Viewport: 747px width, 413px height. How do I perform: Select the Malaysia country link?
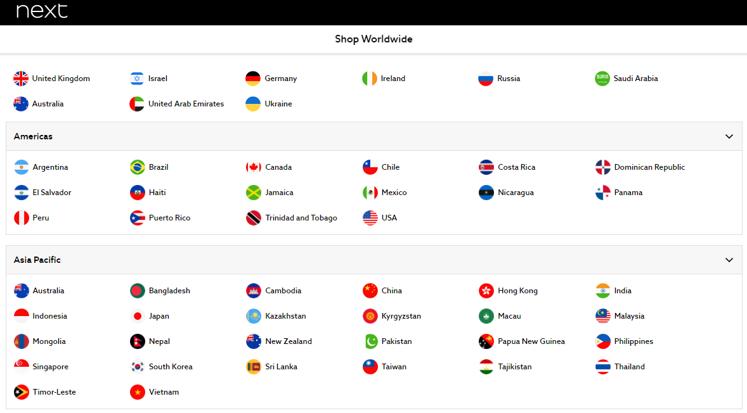[x=620, y=316]
